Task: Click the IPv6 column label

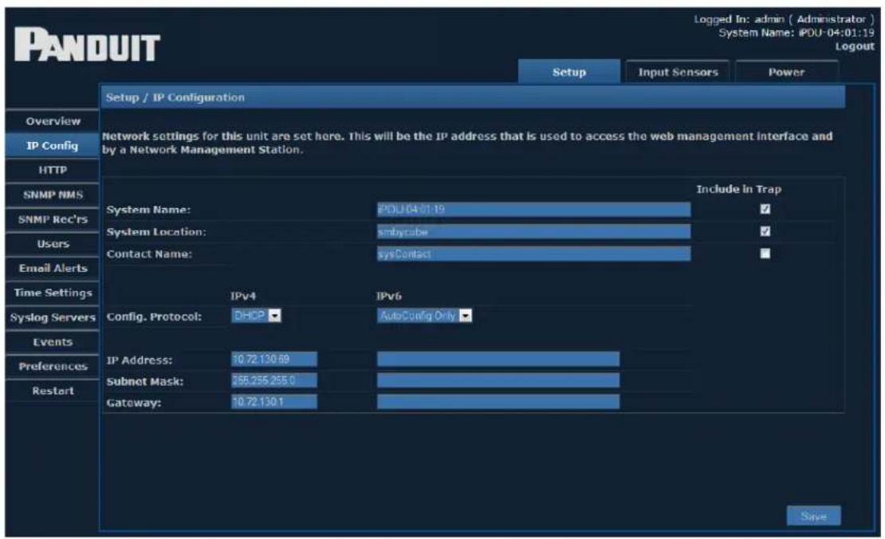Action: tap(389, 296)
